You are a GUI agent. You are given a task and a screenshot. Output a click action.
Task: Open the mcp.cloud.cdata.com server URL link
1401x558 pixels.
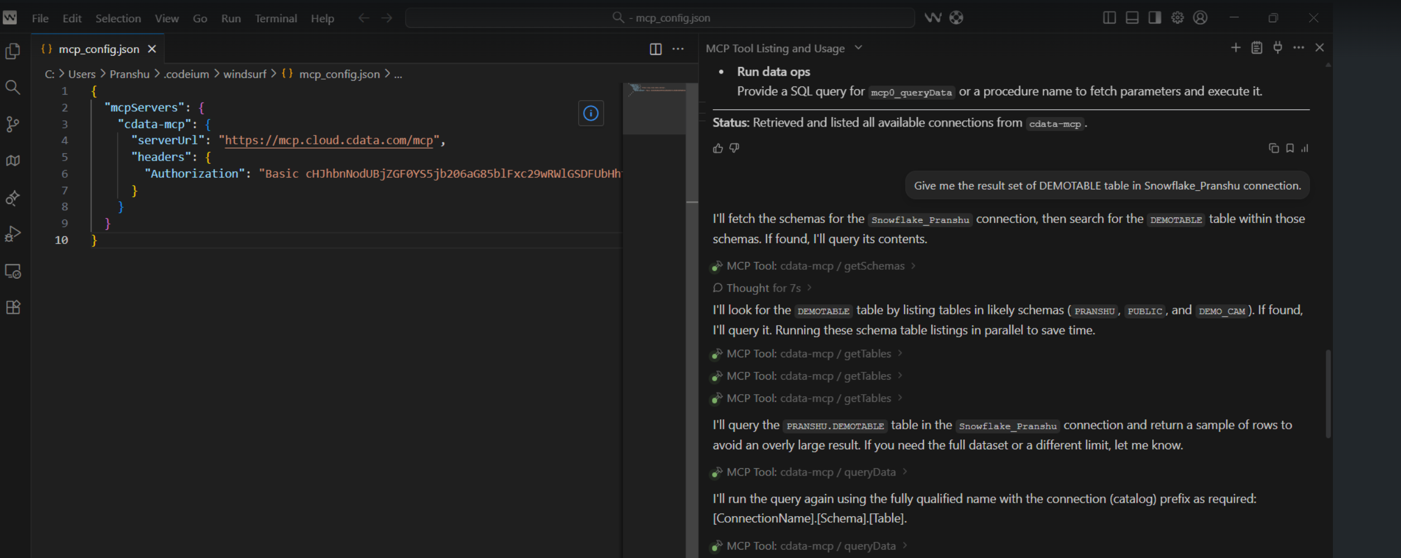[x=329, y=140]
